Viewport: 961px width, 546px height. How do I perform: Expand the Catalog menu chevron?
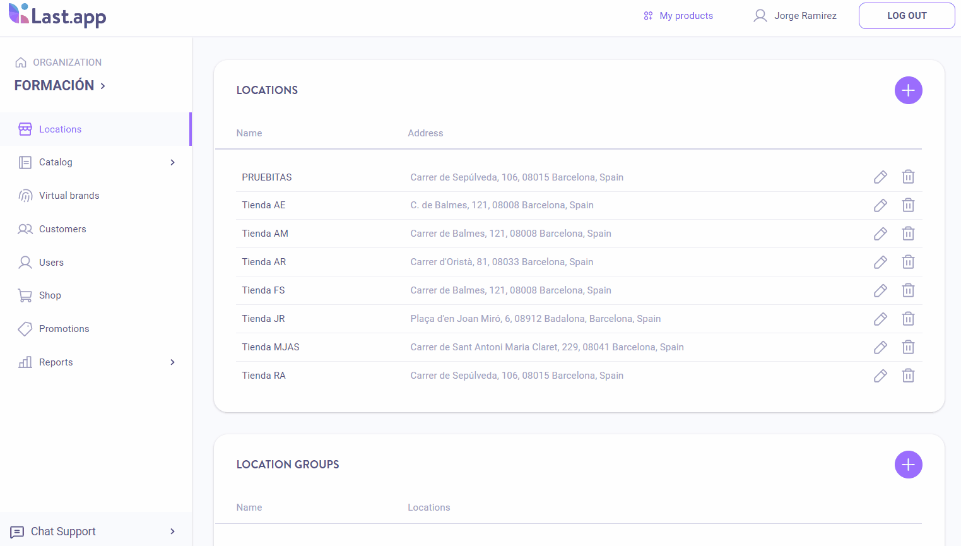(172, 162)
